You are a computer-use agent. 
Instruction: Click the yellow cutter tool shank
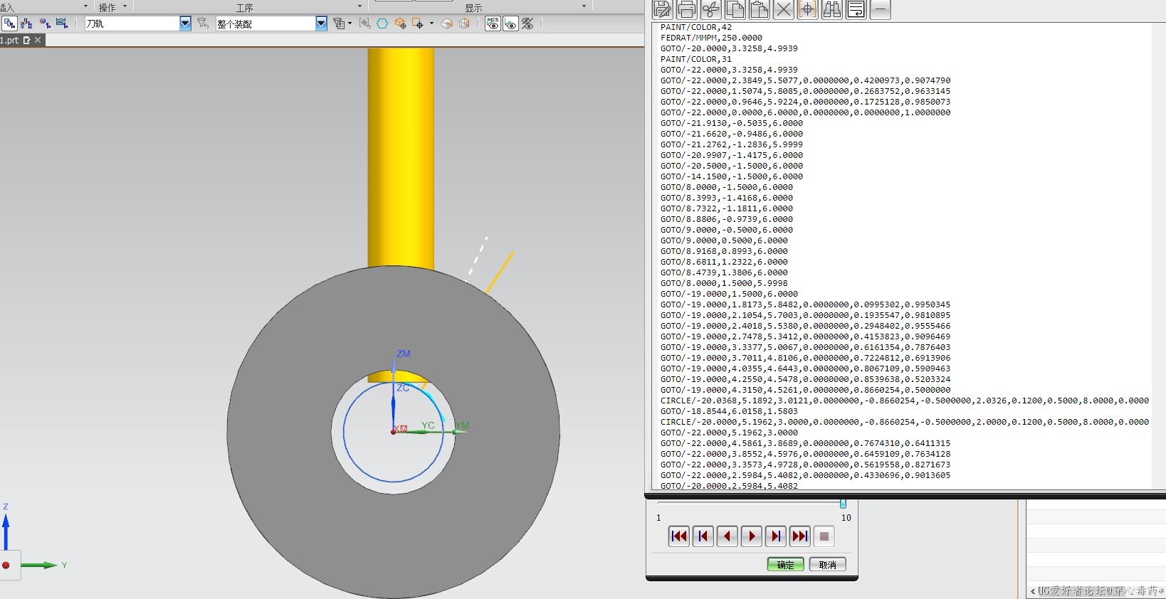pyautogui.click(x=401, y=158)
